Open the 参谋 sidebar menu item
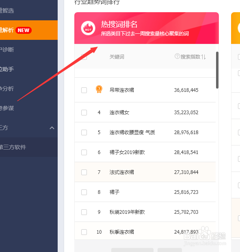This screenshot has height=252, width=240. (x=29, y=108)
